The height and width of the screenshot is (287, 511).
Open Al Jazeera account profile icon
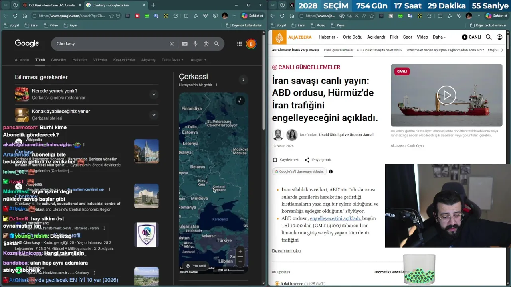[499, 37]
